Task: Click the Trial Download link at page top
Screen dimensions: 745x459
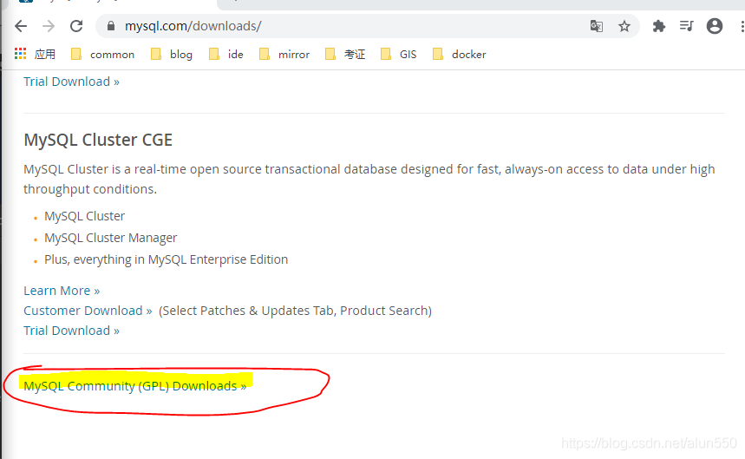Action: coord(71,82)
